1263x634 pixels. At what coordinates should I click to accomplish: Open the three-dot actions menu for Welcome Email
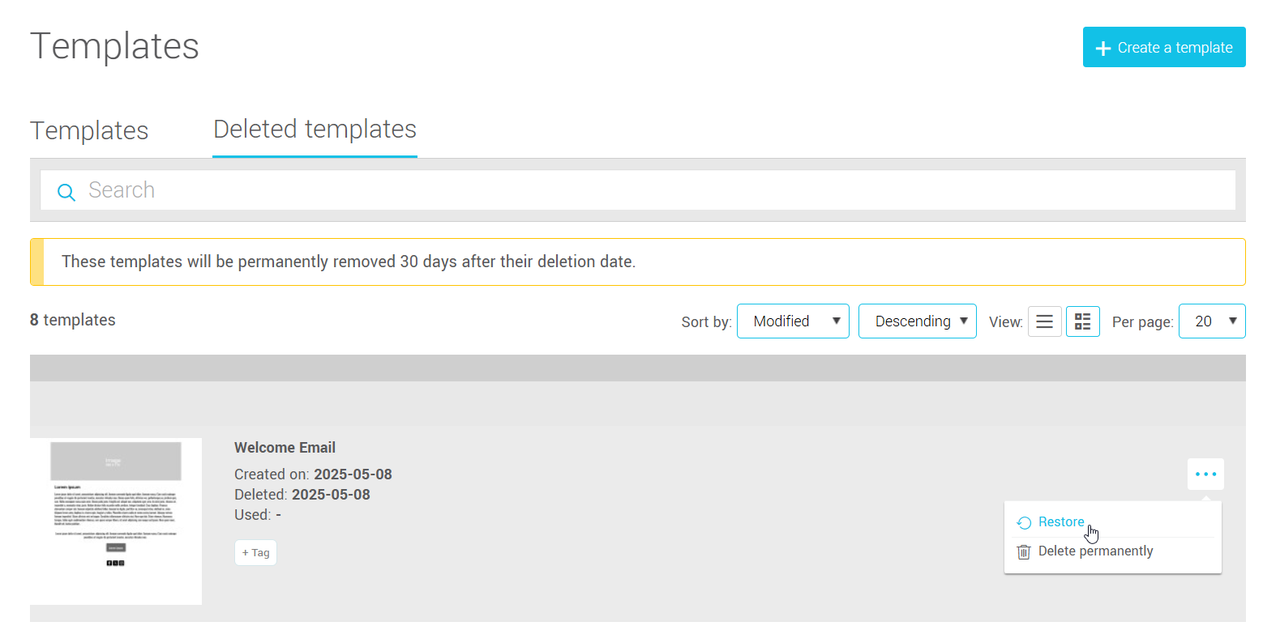click(1205, 474)
